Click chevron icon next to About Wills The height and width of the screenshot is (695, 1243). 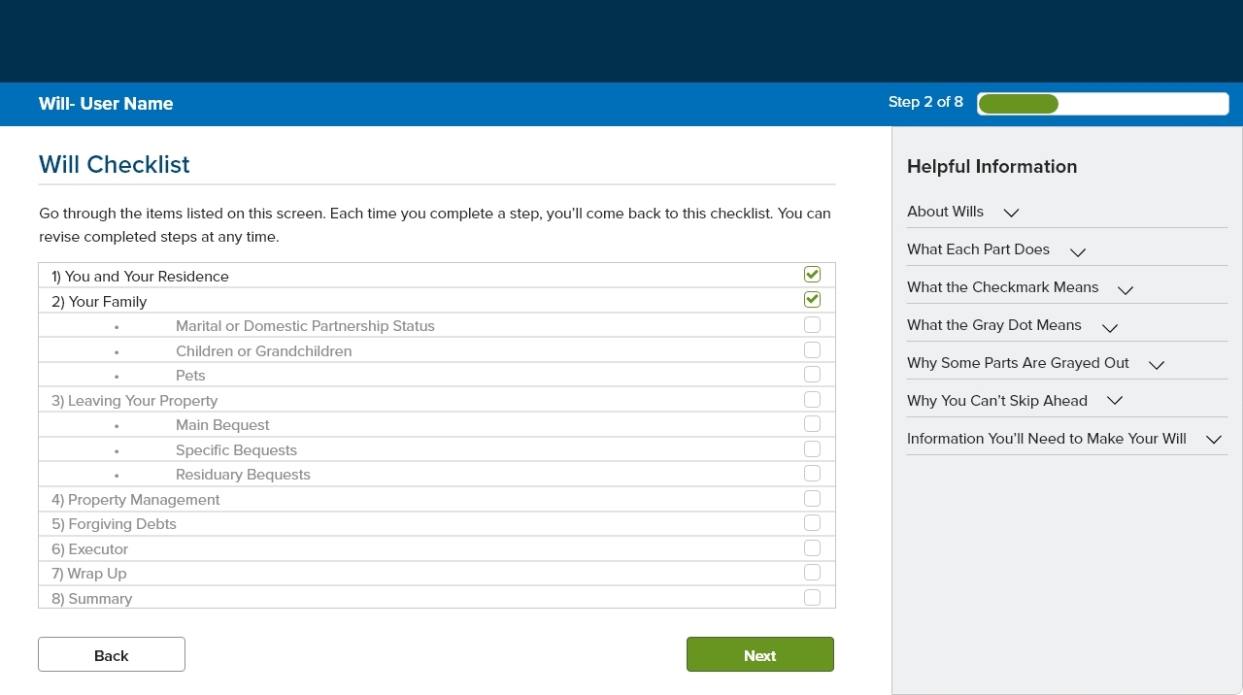tap(1011, 213)
